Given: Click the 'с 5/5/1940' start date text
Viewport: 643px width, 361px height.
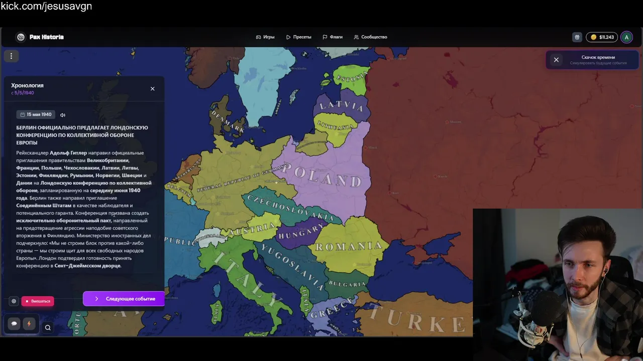Looking at the screenshot, I should [23, 93].
